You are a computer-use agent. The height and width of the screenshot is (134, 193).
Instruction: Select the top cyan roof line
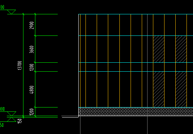pyautogui.click(x=136, y=14)
